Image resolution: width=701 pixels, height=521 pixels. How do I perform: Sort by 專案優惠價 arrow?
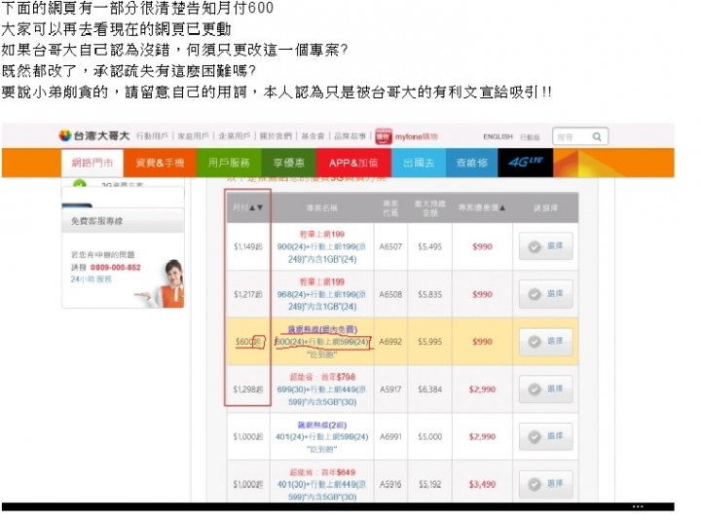(502, 207)
